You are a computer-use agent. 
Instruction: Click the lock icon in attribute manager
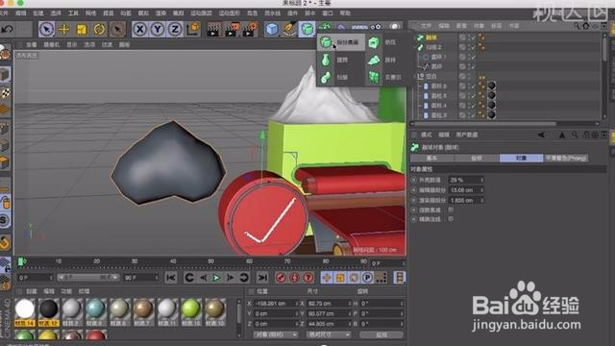click(x=586, y=135)
